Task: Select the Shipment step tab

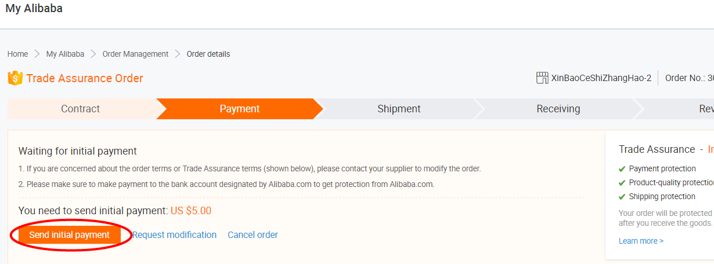Action: pyautogui.click(x=399, y=109)
